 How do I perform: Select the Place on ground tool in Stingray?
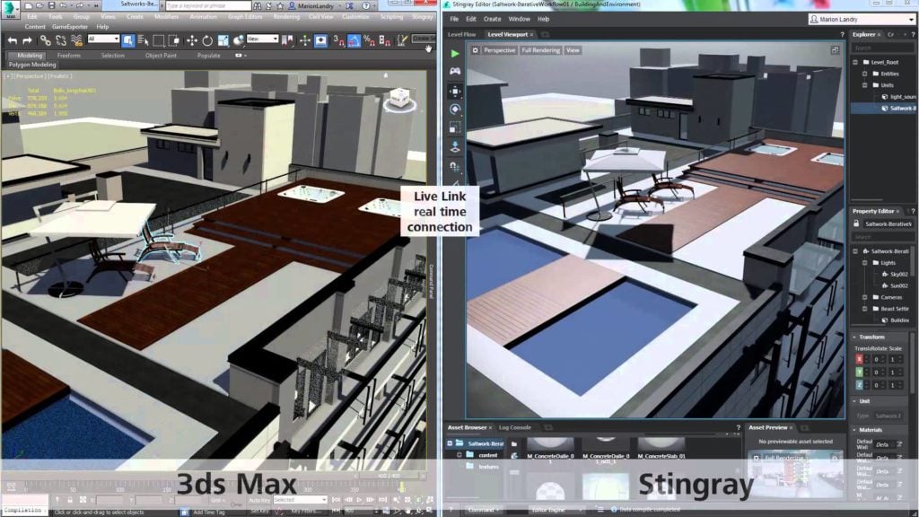(x=455, y=146)
